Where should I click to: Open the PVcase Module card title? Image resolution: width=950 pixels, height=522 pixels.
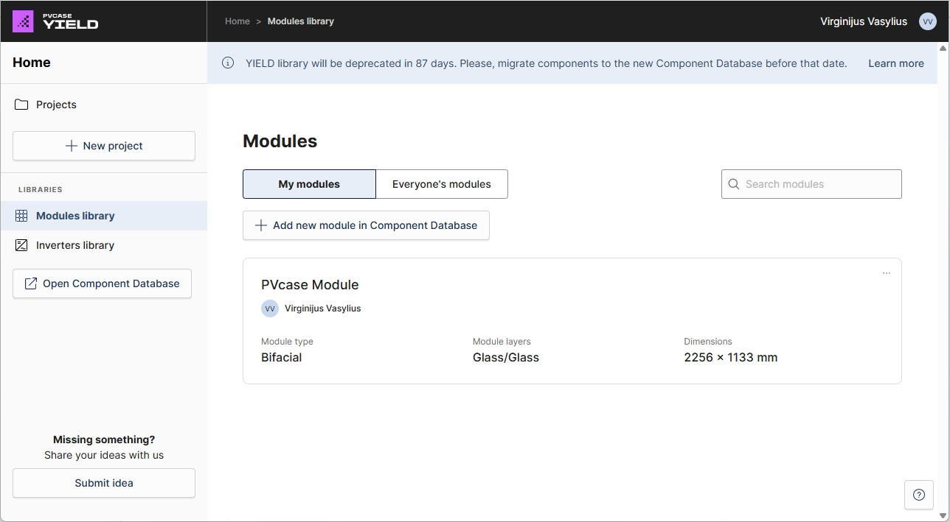point(310,285)
